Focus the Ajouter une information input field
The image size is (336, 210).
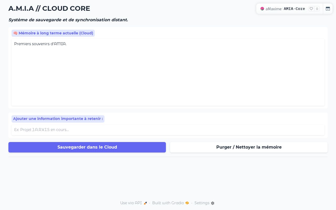point(168,130)
